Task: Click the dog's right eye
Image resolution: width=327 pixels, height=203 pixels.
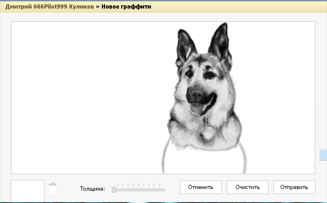Action: pyautogui.click(x=208, y=75)
